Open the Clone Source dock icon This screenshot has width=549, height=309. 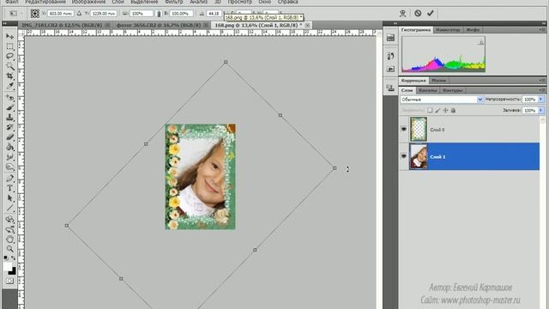[391, 88]
